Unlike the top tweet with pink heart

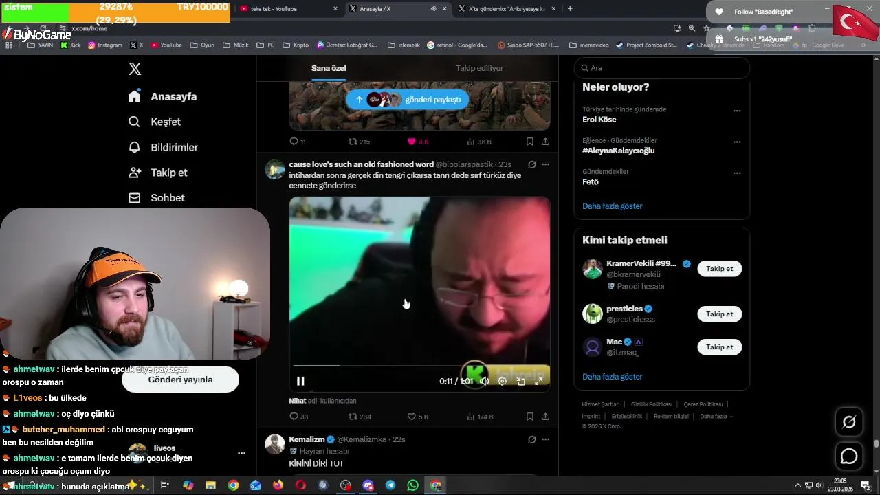pos(417,142)
